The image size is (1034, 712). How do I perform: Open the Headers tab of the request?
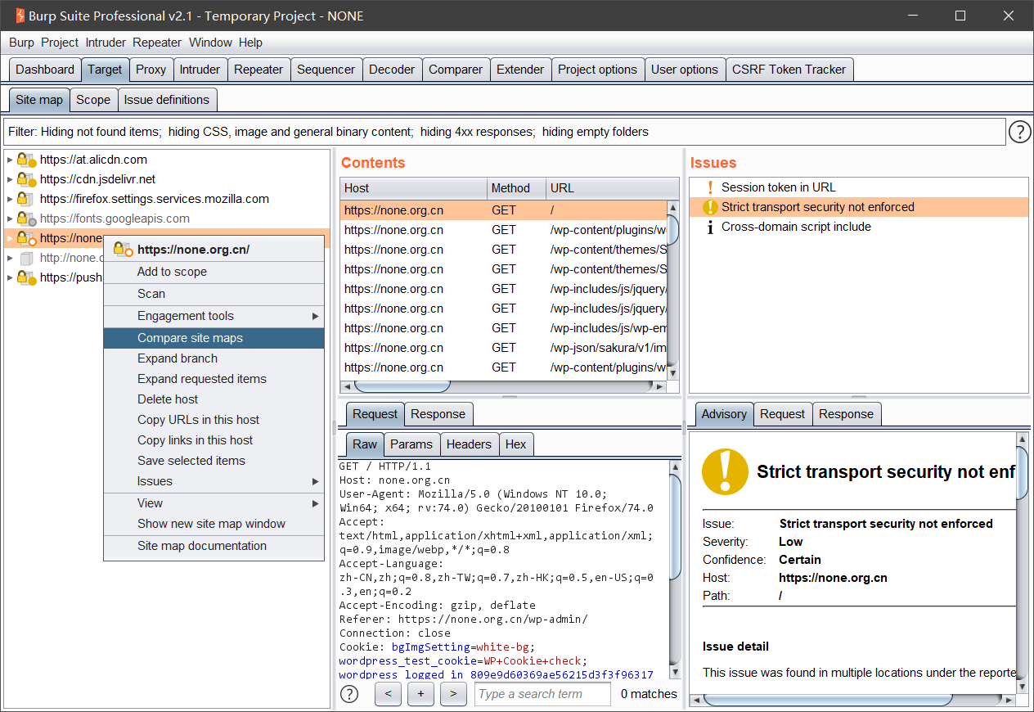coord(469,444)
